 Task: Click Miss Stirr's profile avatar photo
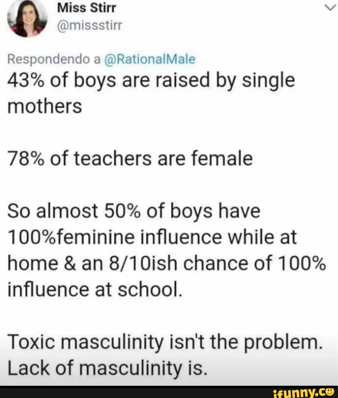(27, 18)
